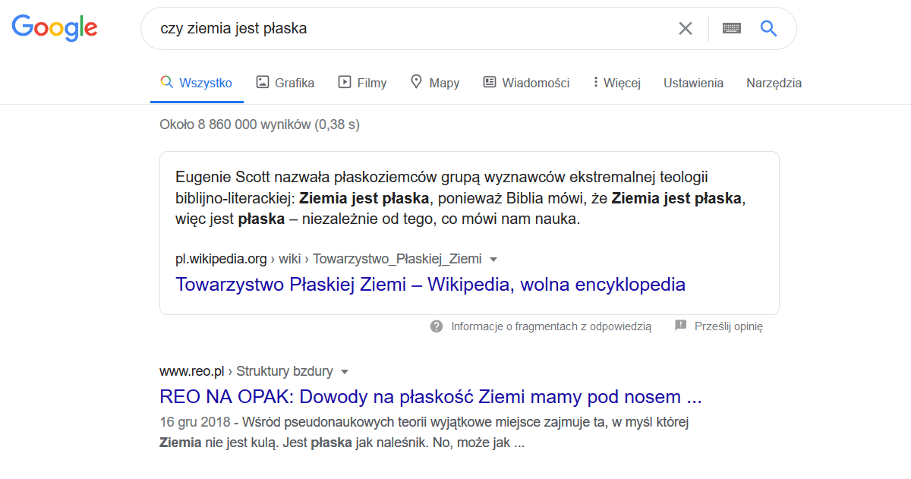
Task: Open Towarzystwo Płaskiej Ziemi Wikipedia link
Action: pyautogui.click(x=430, y=285)
